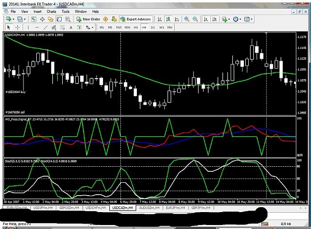The height and width of the screenshot is (229, 311).
Task: Click the '#16631644 buy' order label
Action: [x=15, y=92]
